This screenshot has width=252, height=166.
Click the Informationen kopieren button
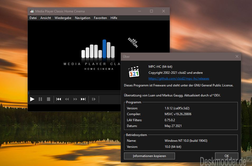(x=149, y=156)
